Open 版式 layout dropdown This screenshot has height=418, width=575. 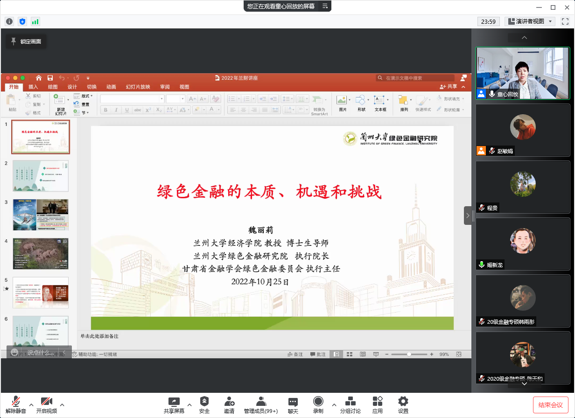(x=84, y=96)
